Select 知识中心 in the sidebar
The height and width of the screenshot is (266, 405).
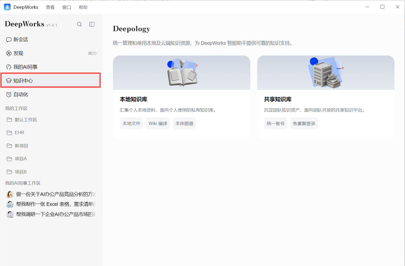[51, 81]
